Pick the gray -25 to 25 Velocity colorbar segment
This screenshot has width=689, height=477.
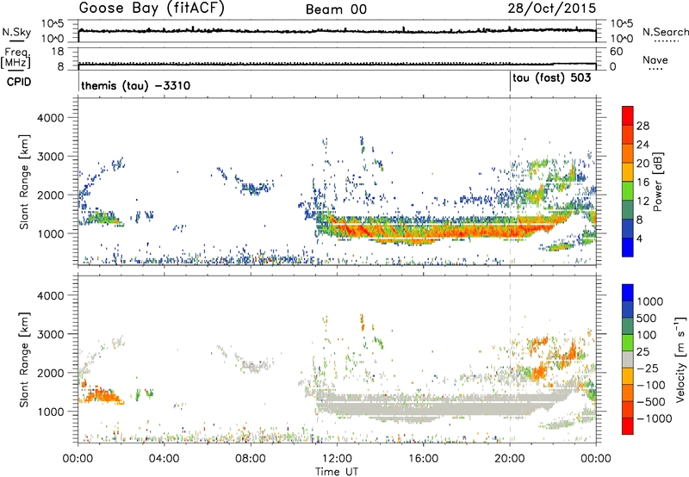628,359
